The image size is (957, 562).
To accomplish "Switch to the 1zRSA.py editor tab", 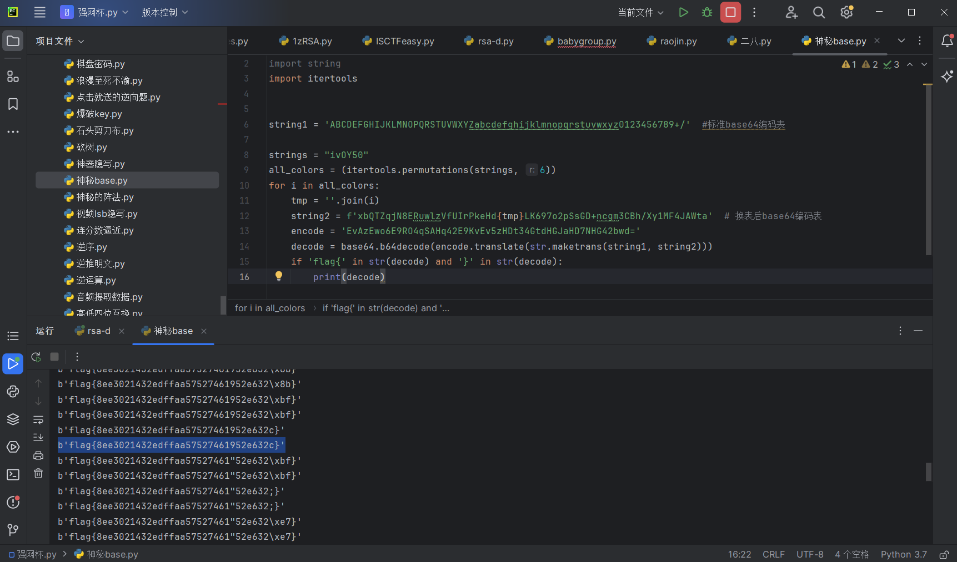I will (305, 41).
